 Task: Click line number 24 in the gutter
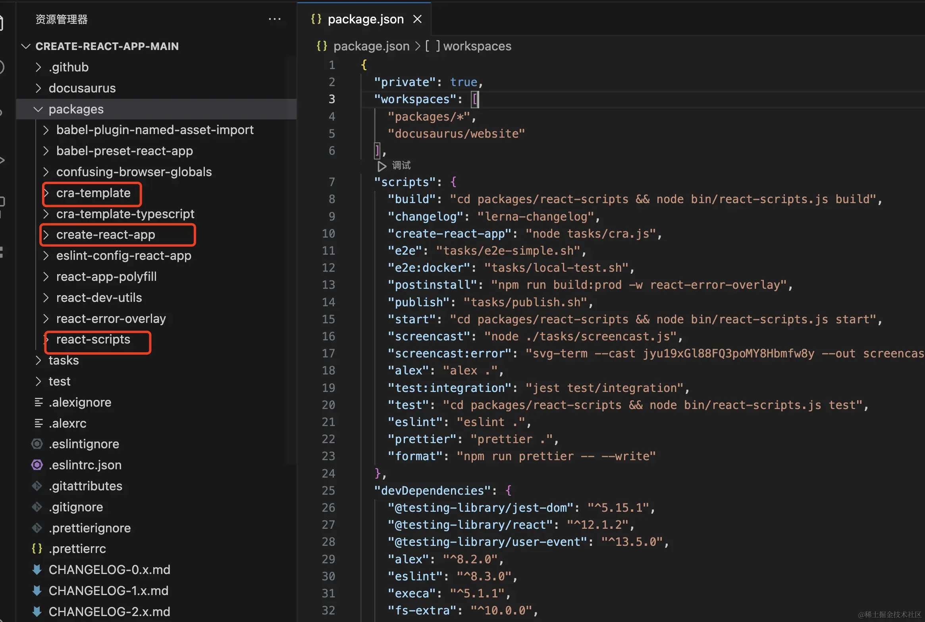pos(329,473)
